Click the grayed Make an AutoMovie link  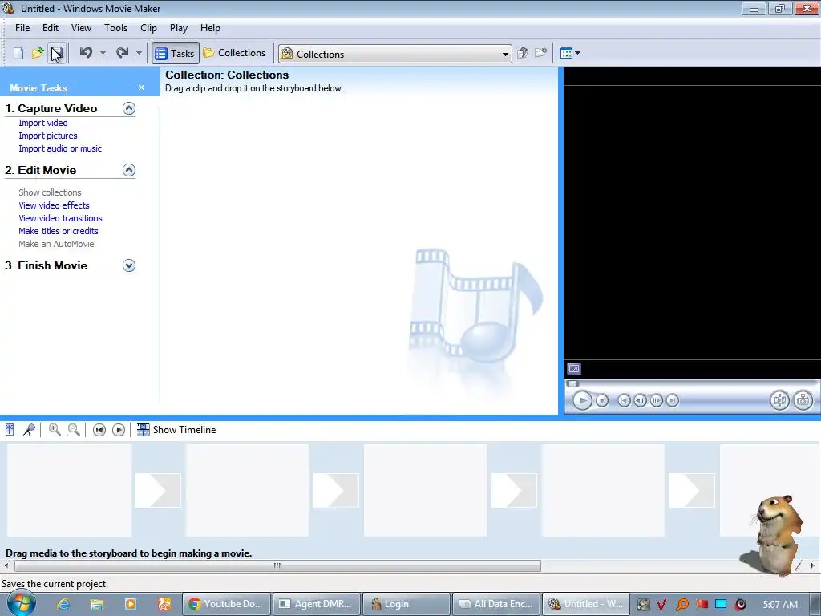[x=56, y=244]
